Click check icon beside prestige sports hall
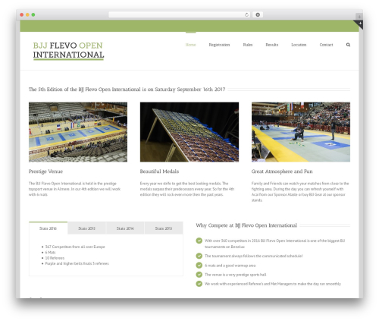This screenshot has width=379, height=321. coord(199,275)
